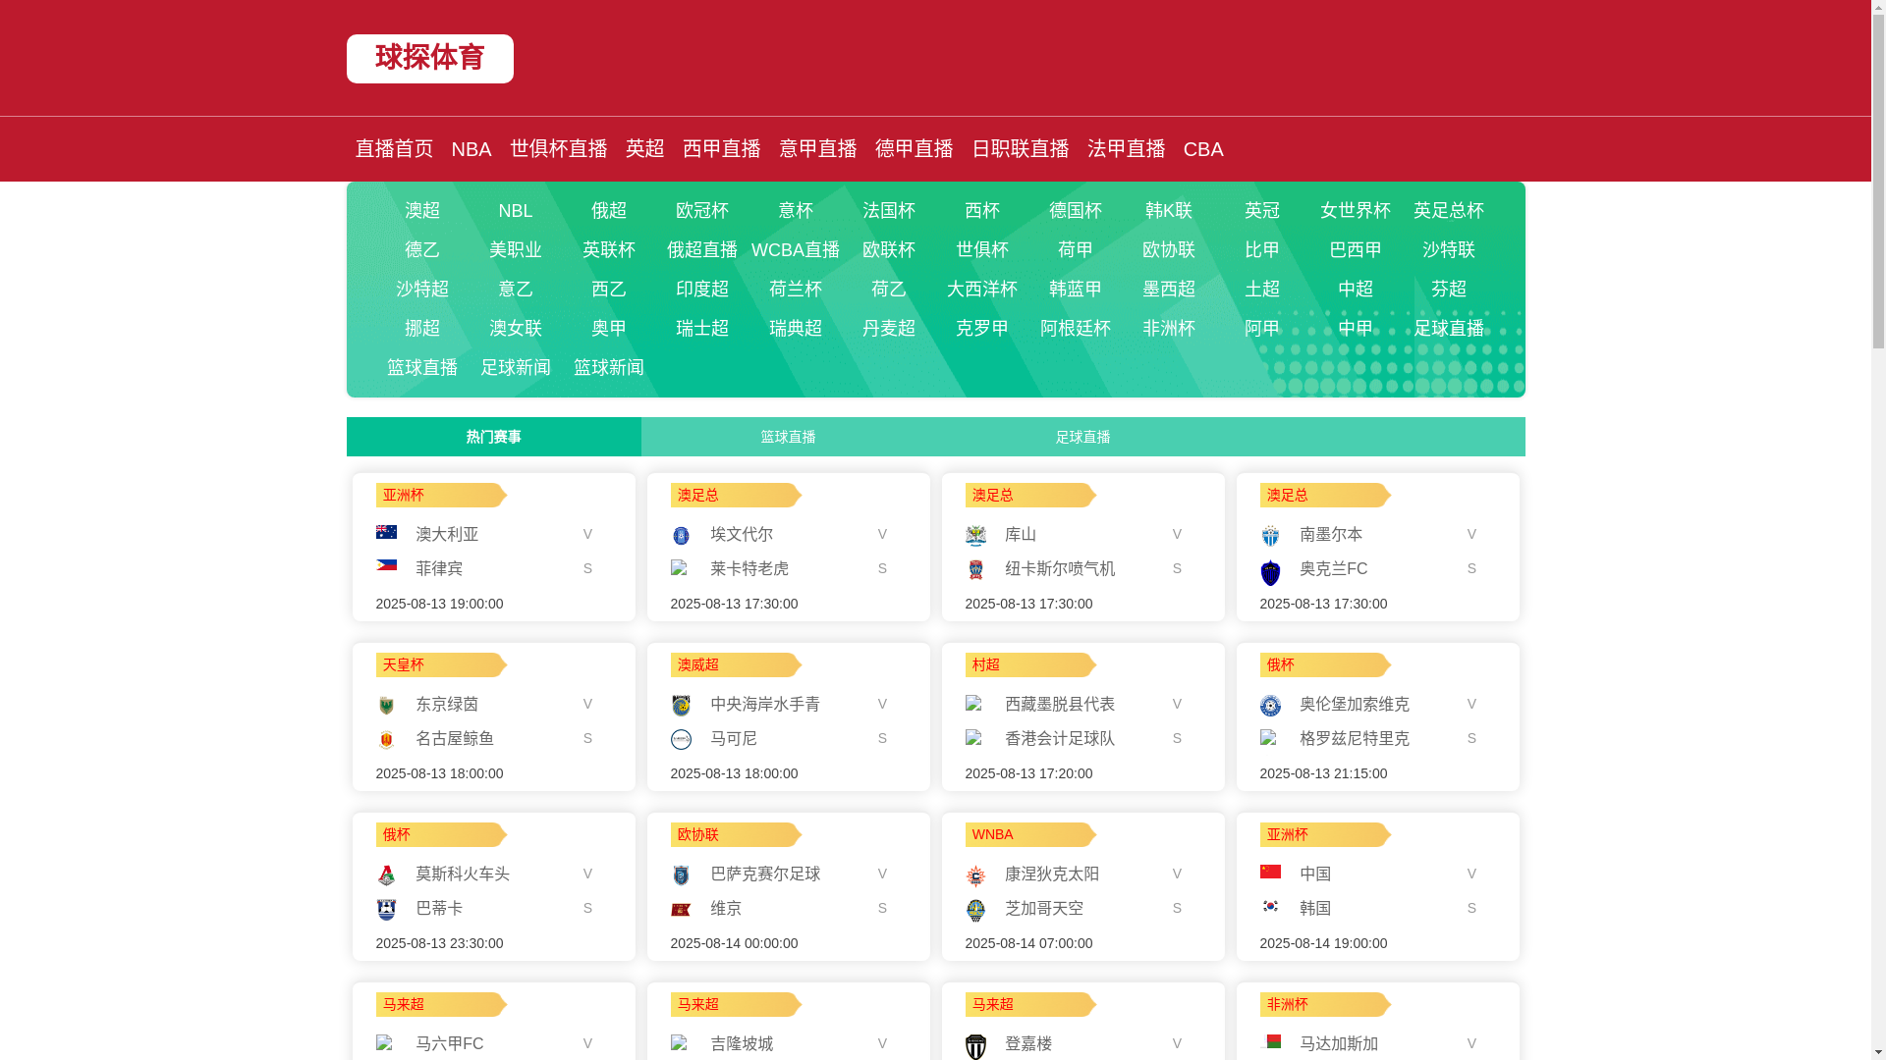Click the 马可尼 team badge
Viewport: 1886px width, 1060px height.
point(681,739)
